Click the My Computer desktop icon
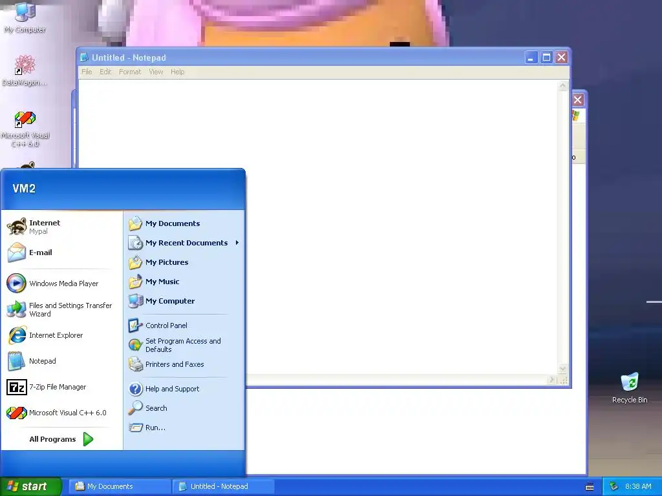The image size is (662, 496). (x=25, y=17)
